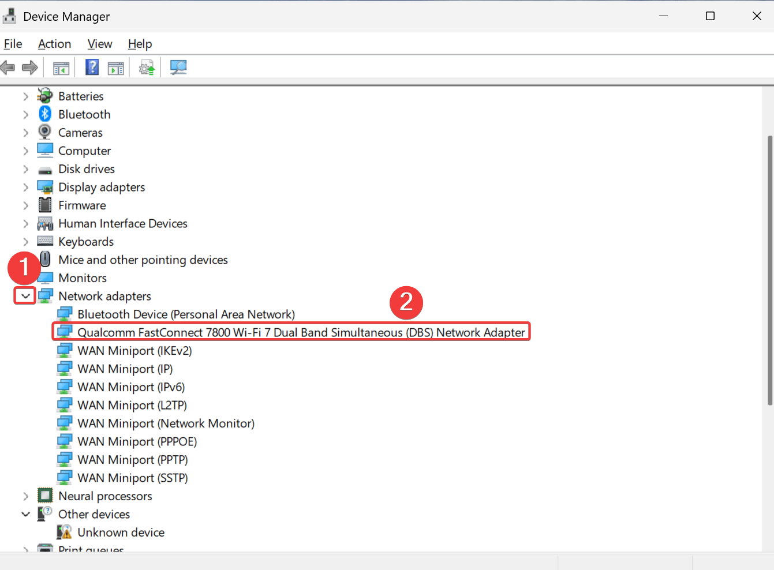
Task: Click the Neural processors chip icon
Action: [45, 496]
